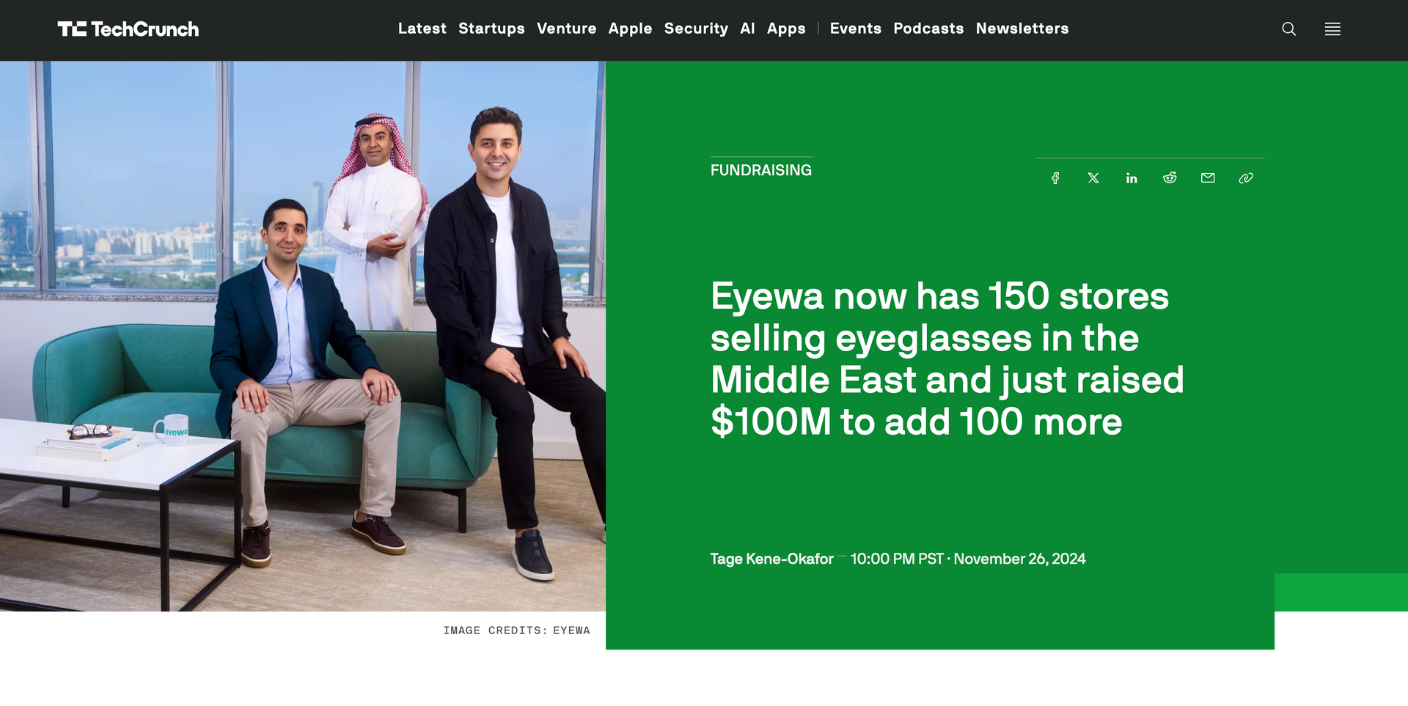The image size is (1408, 706).
Task: Open Apple nav item
Action: [630, 29]
